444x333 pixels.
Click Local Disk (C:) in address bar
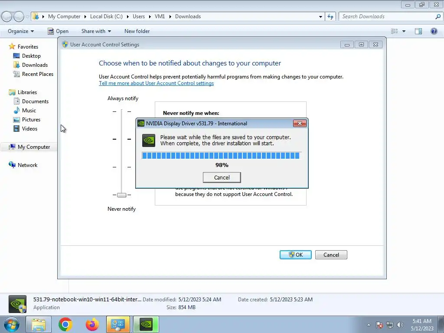pos(107,16)
